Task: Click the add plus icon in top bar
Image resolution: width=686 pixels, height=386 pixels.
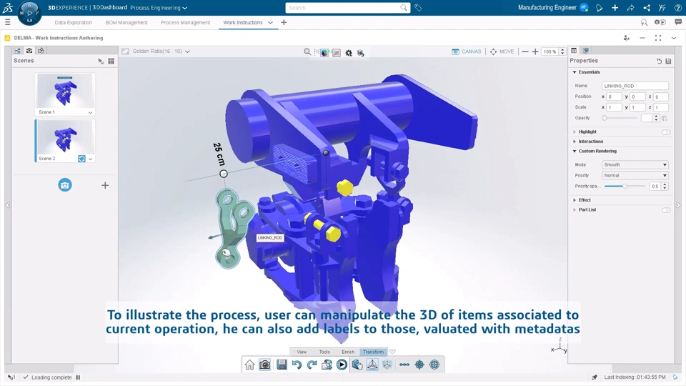Action: point(615,8)
